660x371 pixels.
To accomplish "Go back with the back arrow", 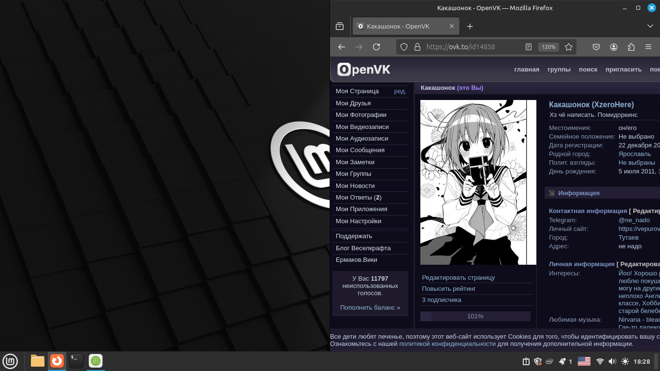I will click(x=342, y=47).
